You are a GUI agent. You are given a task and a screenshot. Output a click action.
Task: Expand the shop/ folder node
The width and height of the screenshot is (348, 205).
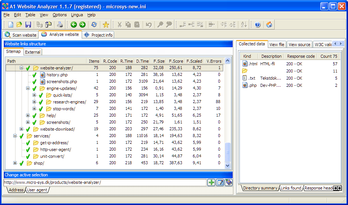(15, 163)
